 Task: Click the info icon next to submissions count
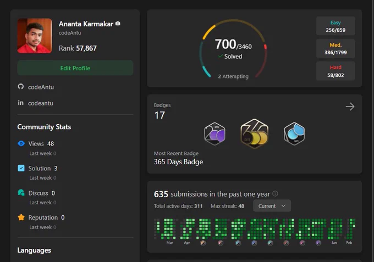coord(275,194)
